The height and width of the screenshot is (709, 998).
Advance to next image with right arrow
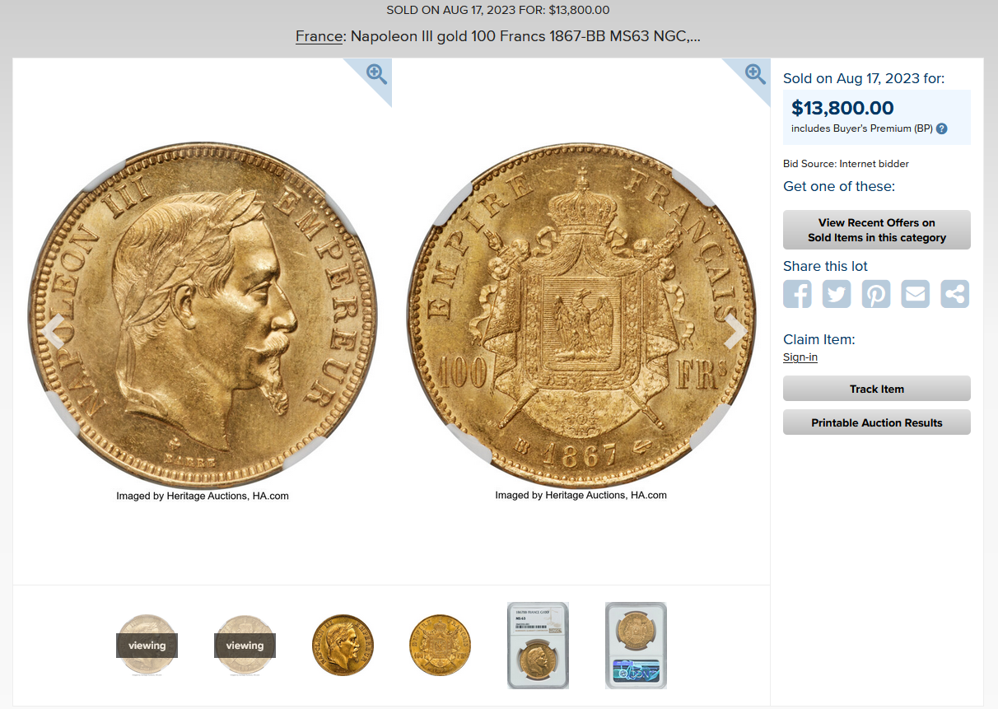[734, 331]
